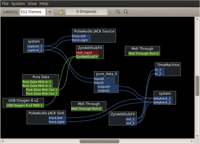This screenshot has width=200, height=144.
Task: Click the horizontal scrollbar right arrow
Action: tap(192, 141)
